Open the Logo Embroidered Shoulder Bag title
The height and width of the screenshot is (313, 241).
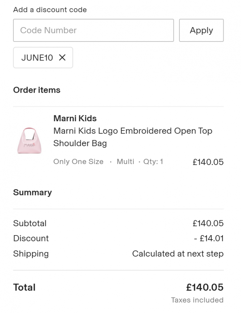point(133,137)
